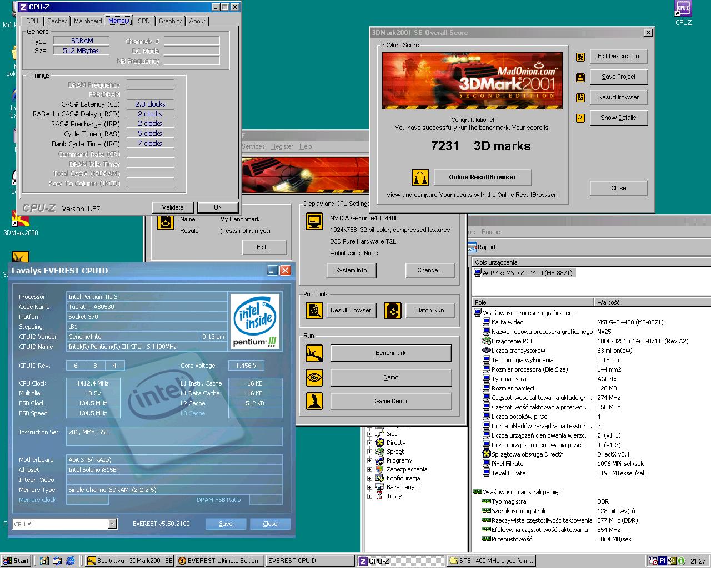Click the Wartość column header
Viewport: 711px width, 568px height.
pyautogui.click(x=652, y=302)
